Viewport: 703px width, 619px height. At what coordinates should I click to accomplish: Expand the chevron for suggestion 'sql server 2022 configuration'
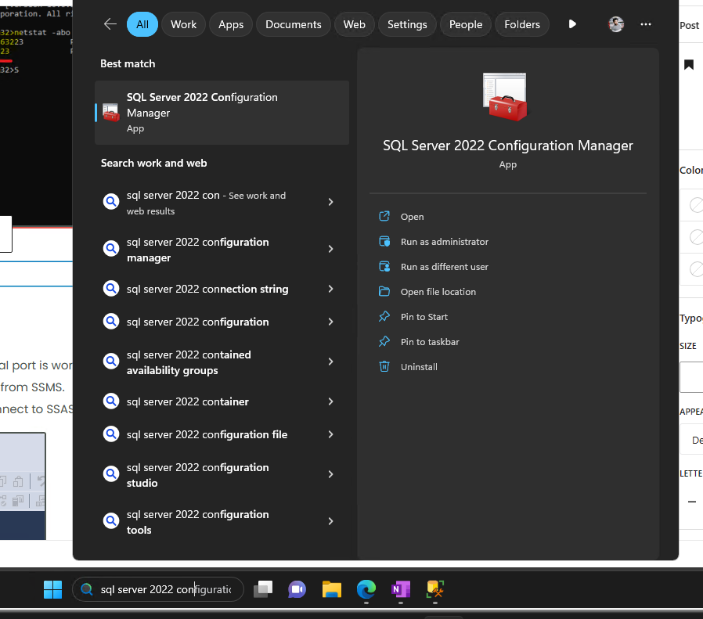click(330, 322)
